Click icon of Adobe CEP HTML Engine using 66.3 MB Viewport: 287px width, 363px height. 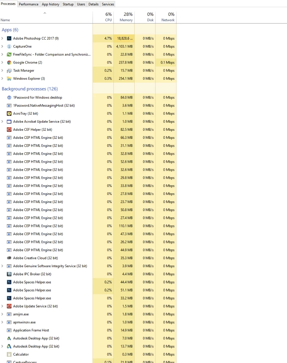pos(9,137)
